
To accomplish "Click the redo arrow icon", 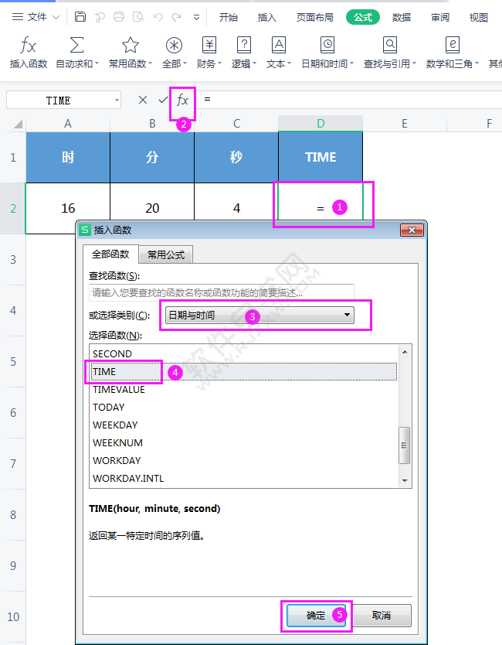I will [177, 17].
